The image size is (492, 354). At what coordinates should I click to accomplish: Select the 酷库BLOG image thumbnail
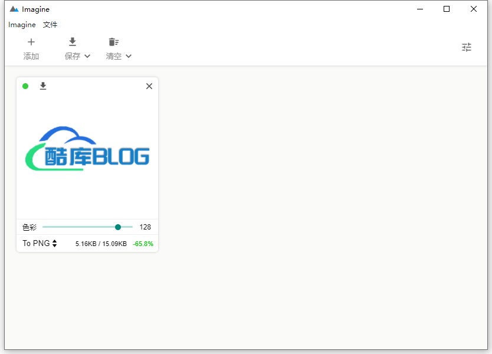[87, 149]
